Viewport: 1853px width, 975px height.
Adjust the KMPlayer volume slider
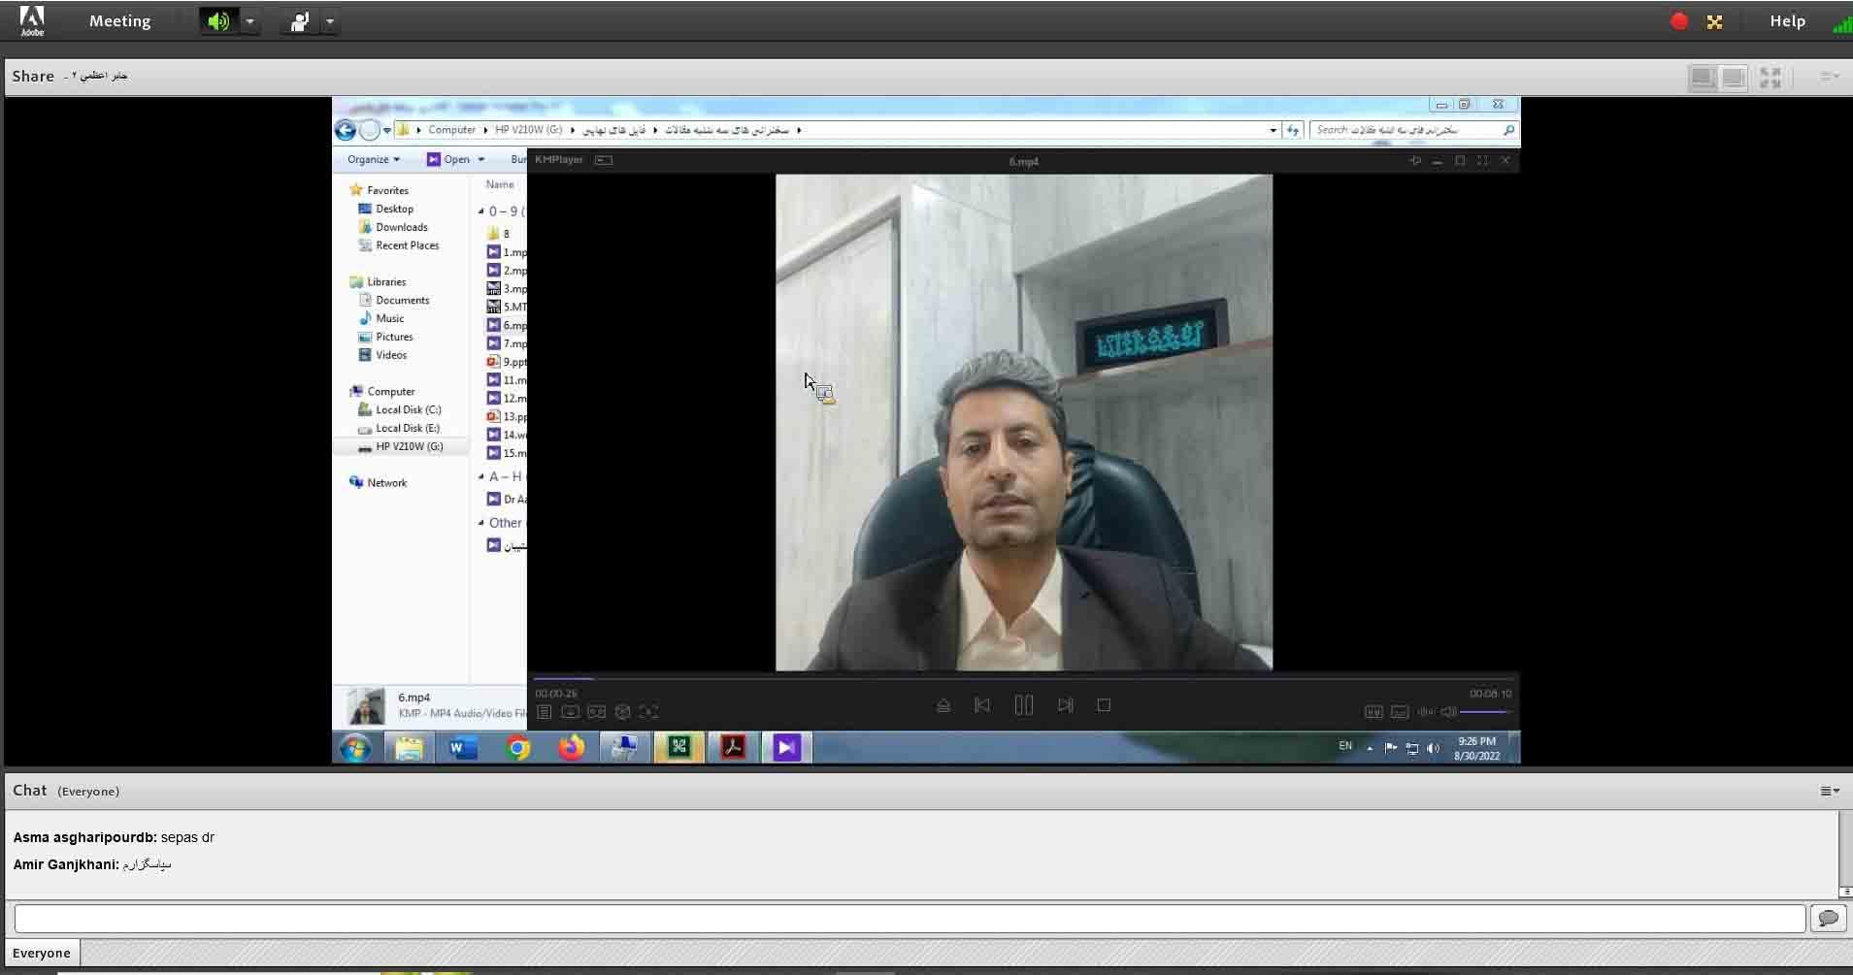tap(1485, 712)
